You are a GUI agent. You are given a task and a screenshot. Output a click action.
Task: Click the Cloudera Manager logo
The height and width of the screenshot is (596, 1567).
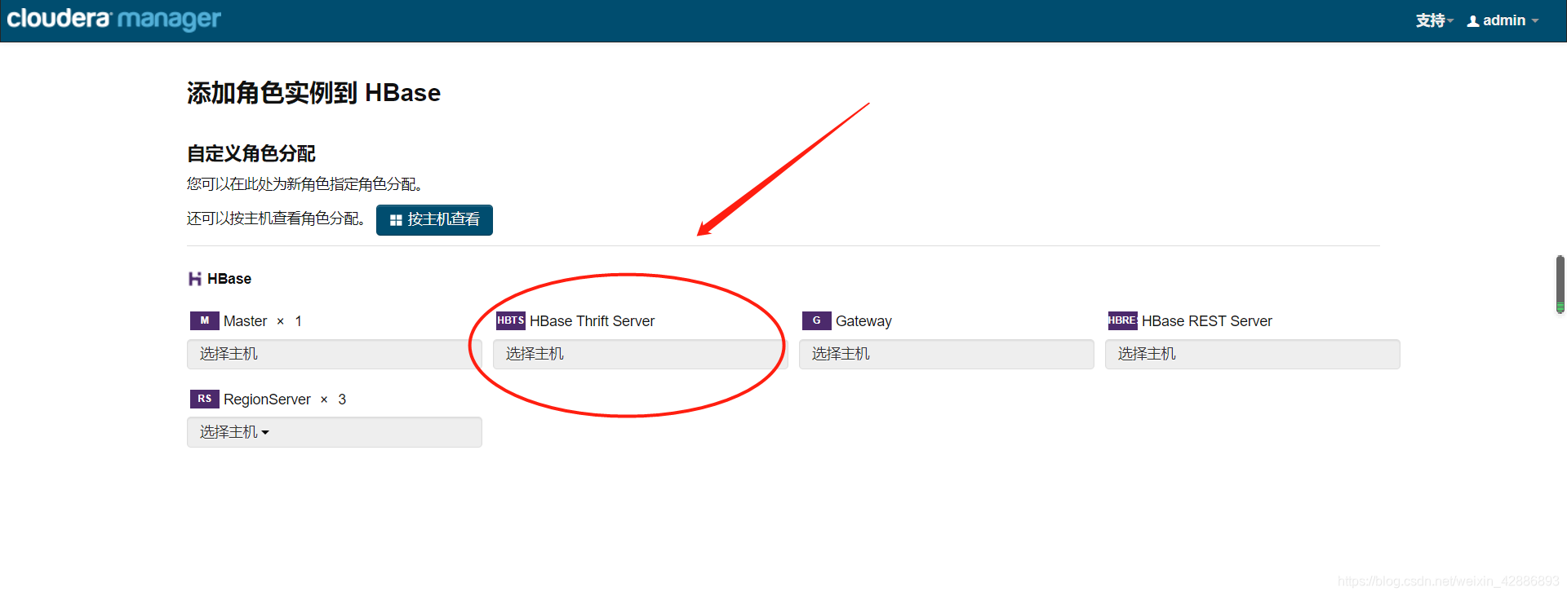(x=113, y=19)
